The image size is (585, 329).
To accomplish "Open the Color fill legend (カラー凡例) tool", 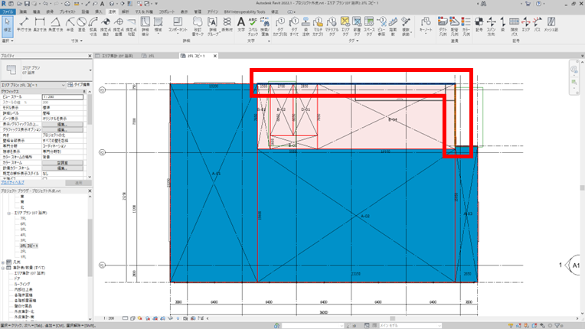I will [x=466, y=27].
